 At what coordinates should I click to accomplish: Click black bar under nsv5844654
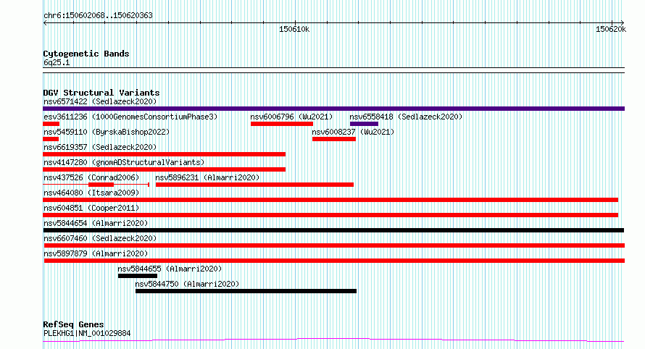[x=333, y=230]
